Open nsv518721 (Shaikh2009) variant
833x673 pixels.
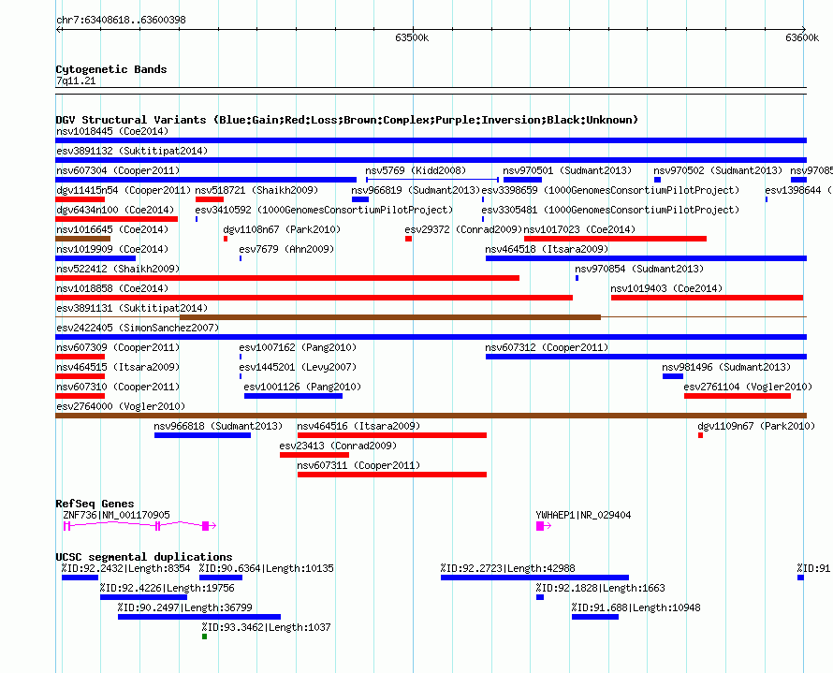click(x=210, y=199)
